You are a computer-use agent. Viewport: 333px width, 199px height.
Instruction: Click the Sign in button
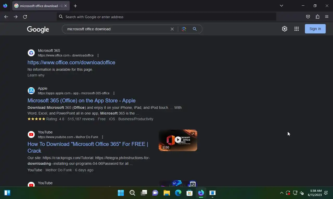[x=315, y=29]
